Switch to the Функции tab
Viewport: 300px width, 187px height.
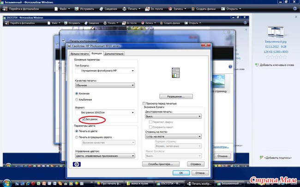click(x=96, y=53)
